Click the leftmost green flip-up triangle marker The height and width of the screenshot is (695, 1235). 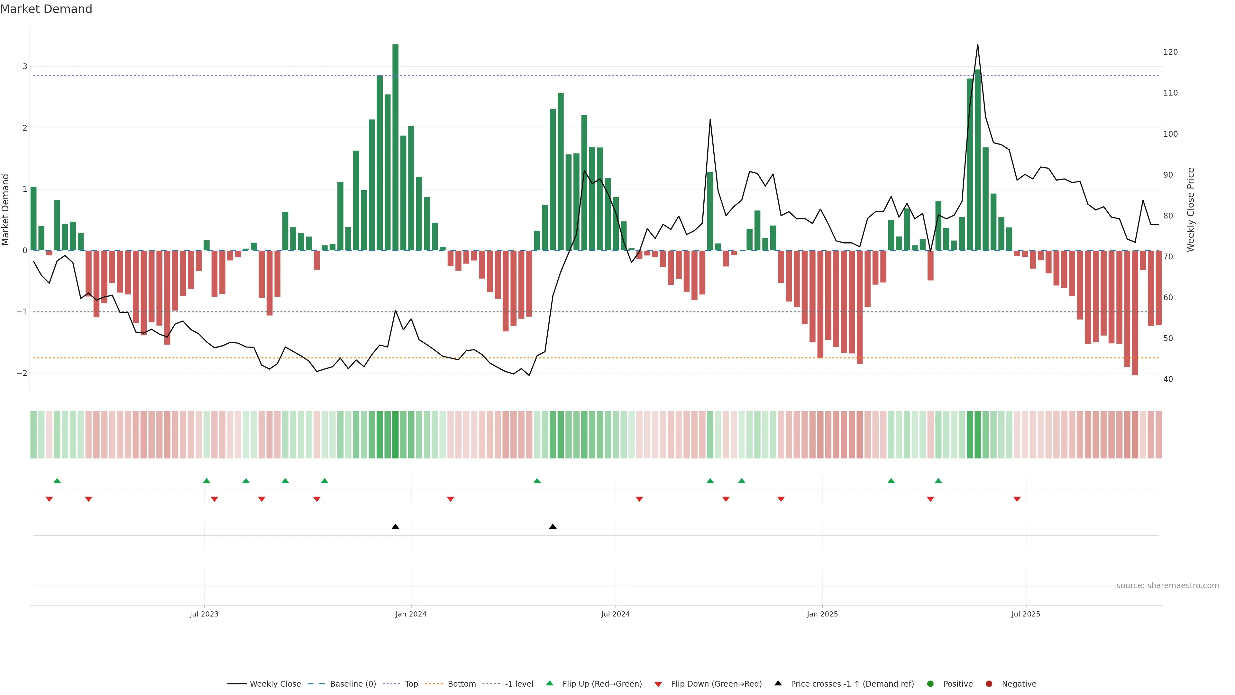(57, 481)
